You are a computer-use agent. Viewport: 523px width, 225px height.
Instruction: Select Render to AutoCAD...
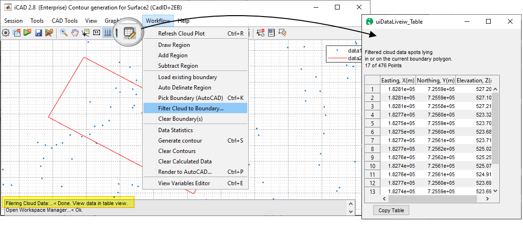196,172
